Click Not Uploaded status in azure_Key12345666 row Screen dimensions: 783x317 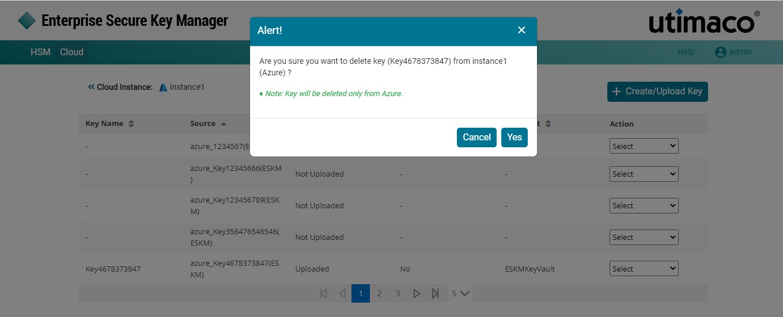[319, 174]
